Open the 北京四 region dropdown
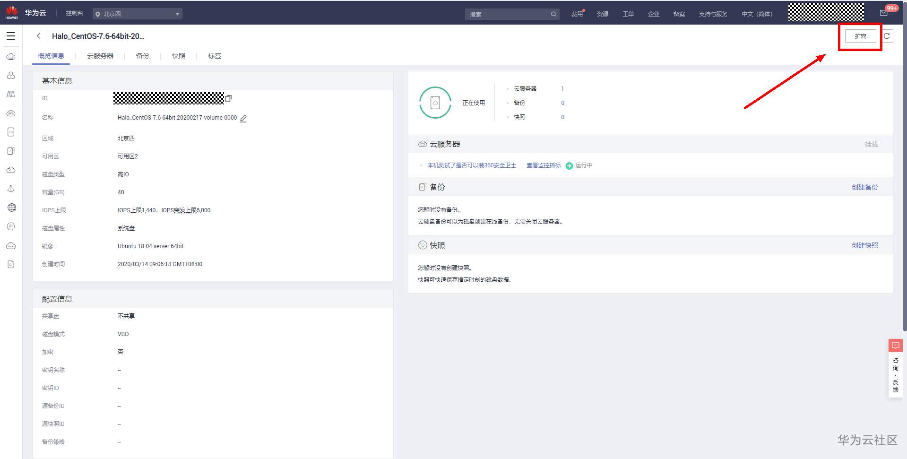The image size is (907, 459). [138, 14]
